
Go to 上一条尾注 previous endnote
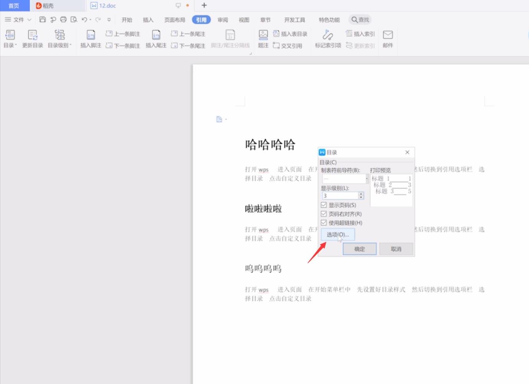point(188,34)
